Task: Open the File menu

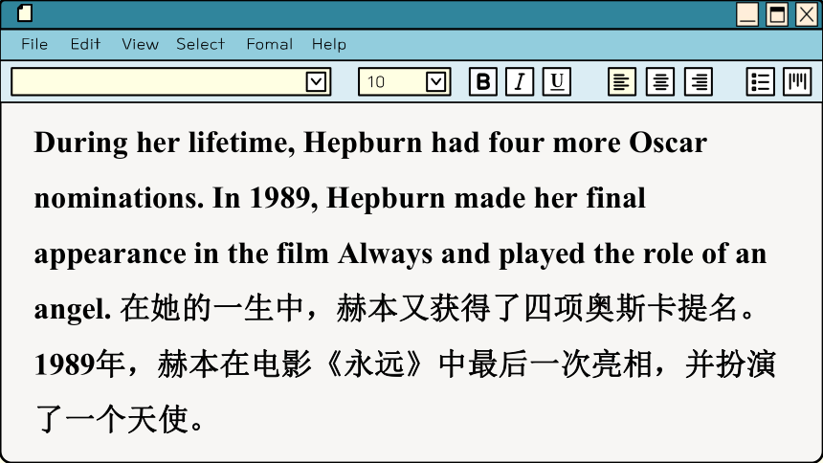Action: pyautogui.click(x=34, y=44)
